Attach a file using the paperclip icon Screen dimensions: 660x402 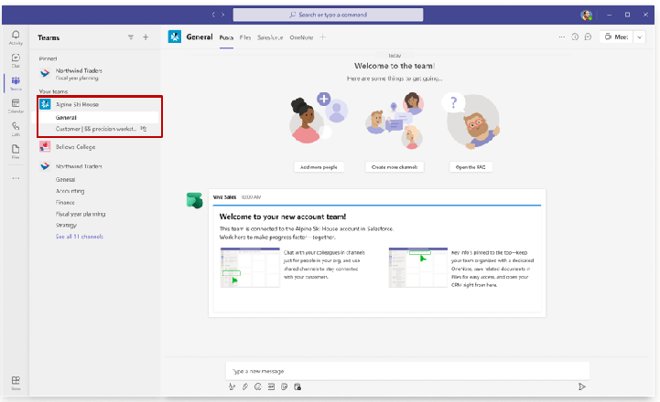coord(245,386)
